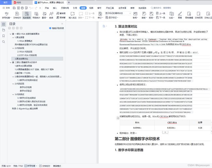Click the page count 6/31 in status bar
Image resolution: width=212 pixels, height=168 pixels.
(6, 166)
